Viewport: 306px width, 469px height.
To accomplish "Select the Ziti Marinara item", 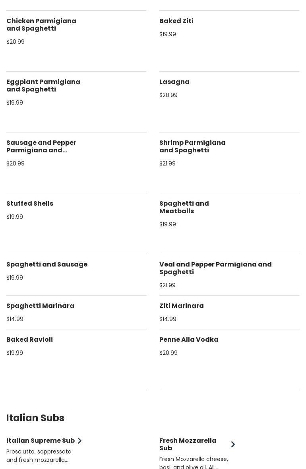I will coord(182,306).
